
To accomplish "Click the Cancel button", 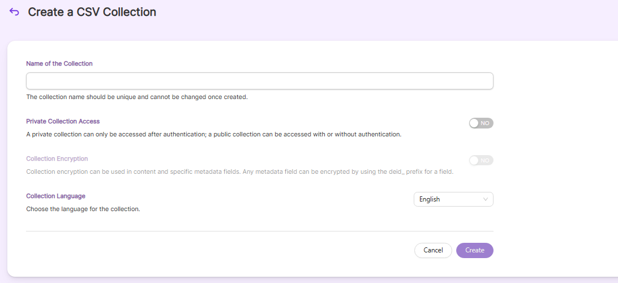I will (x=433, y=250).
